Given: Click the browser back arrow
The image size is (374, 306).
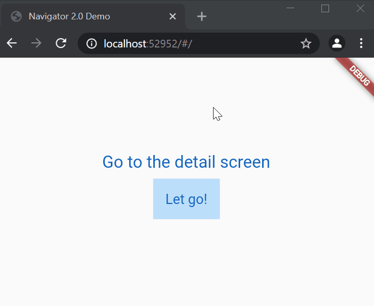Looking at the screenshot, I should pos(12,43).
